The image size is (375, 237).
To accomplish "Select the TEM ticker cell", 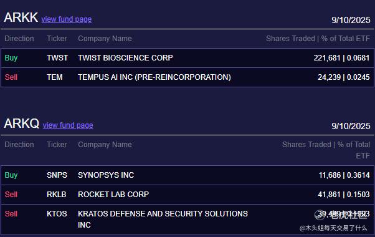I will pos(55,77).
